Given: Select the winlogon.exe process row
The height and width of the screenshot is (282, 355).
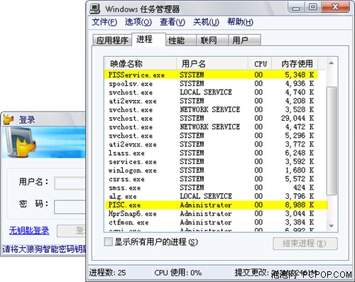Looking at the screenshot, I should click(x=212, y=170).
